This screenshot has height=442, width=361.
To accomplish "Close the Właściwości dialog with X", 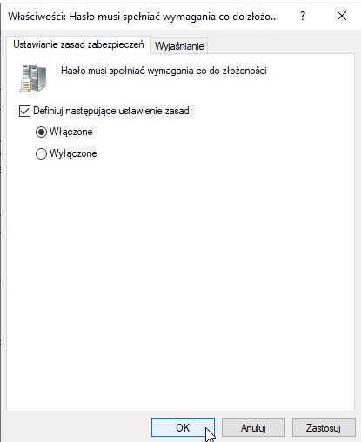I will click(342, 16).
